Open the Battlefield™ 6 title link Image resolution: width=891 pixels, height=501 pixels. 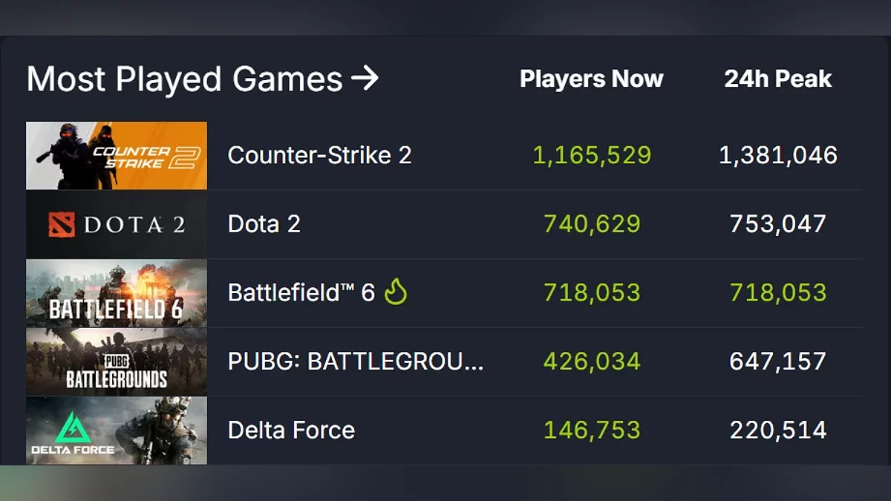(301, 292)
